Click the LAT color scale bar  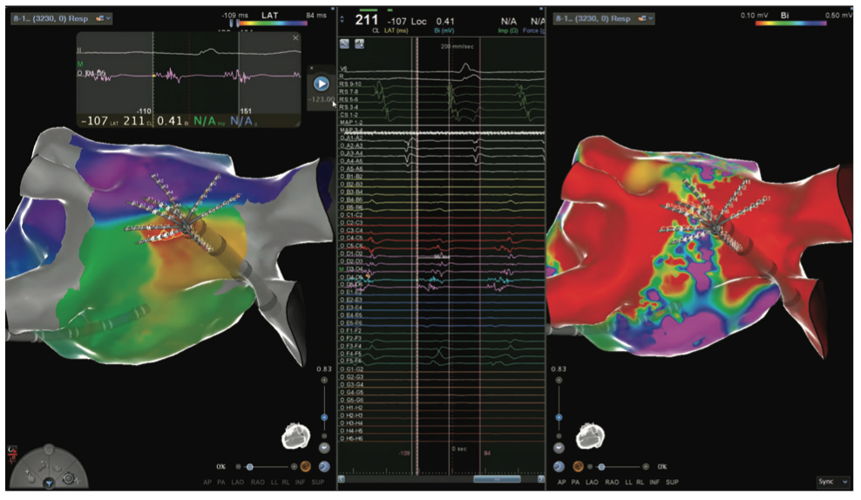[x=273, y=24]
